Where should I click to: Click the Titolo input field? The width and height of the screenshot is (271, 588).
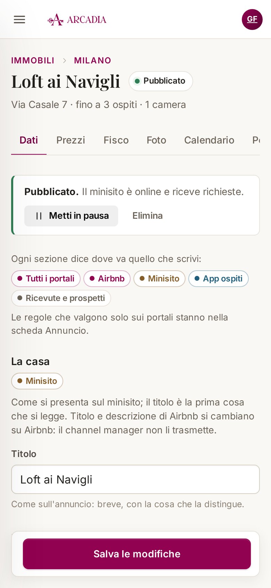coord(135,479)
